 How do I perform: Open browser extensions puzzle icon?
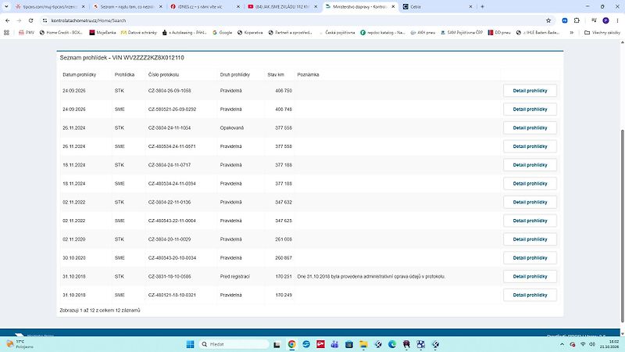[577, 20]
